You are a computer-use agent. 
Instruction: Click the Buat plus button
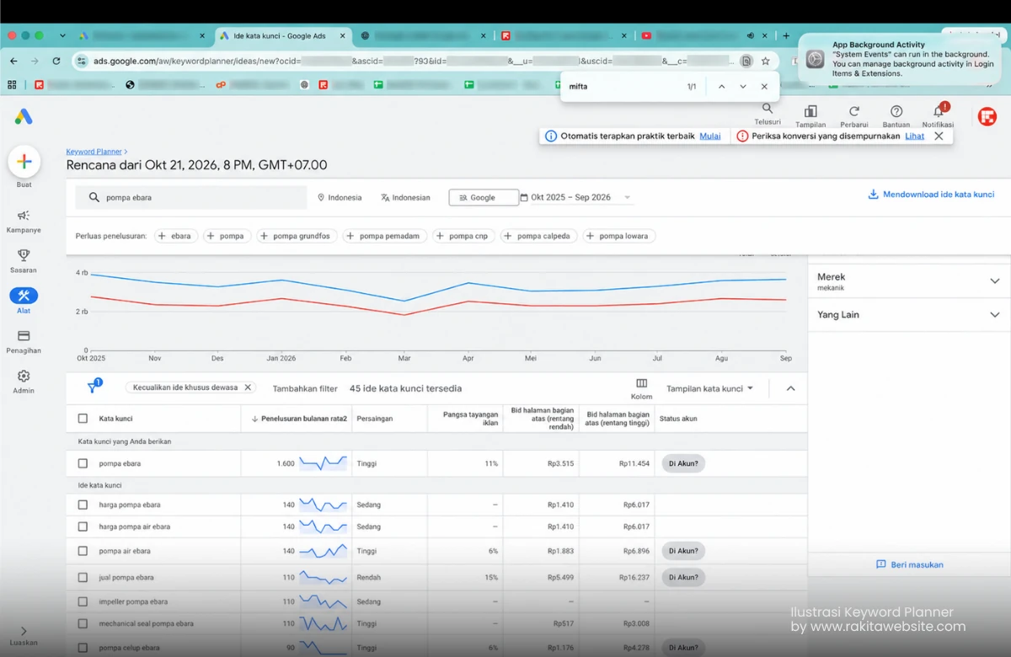tap(24, 162)
